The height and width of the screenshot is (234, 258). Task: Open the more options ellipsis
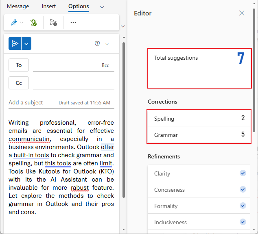click(73, 22)
